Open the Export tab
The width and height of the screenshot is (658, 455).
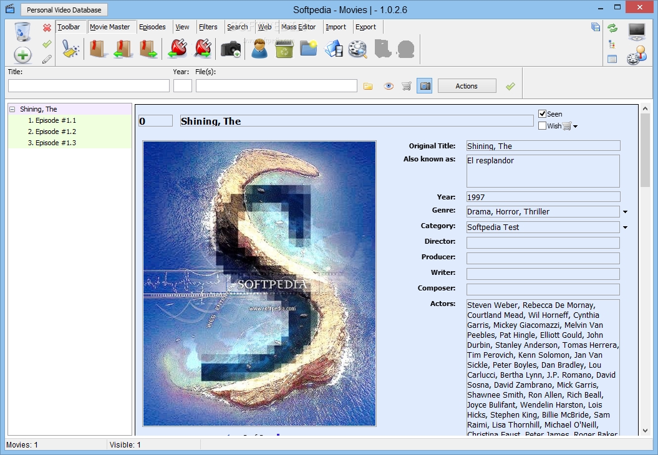[365, 27]
